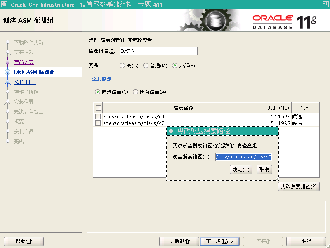Click the 产品语言 step indicator dot
The width and height of the screenshot is (330, 248).
(8, 62)
